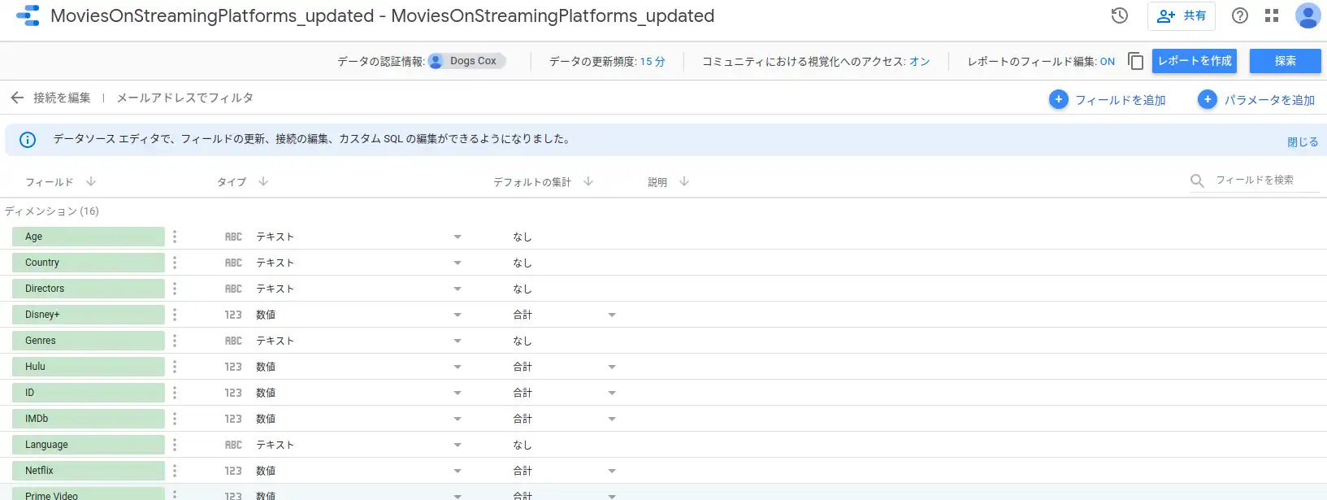
Task: Sort by タイプ column arrow
Action: (x=263, y=181)
